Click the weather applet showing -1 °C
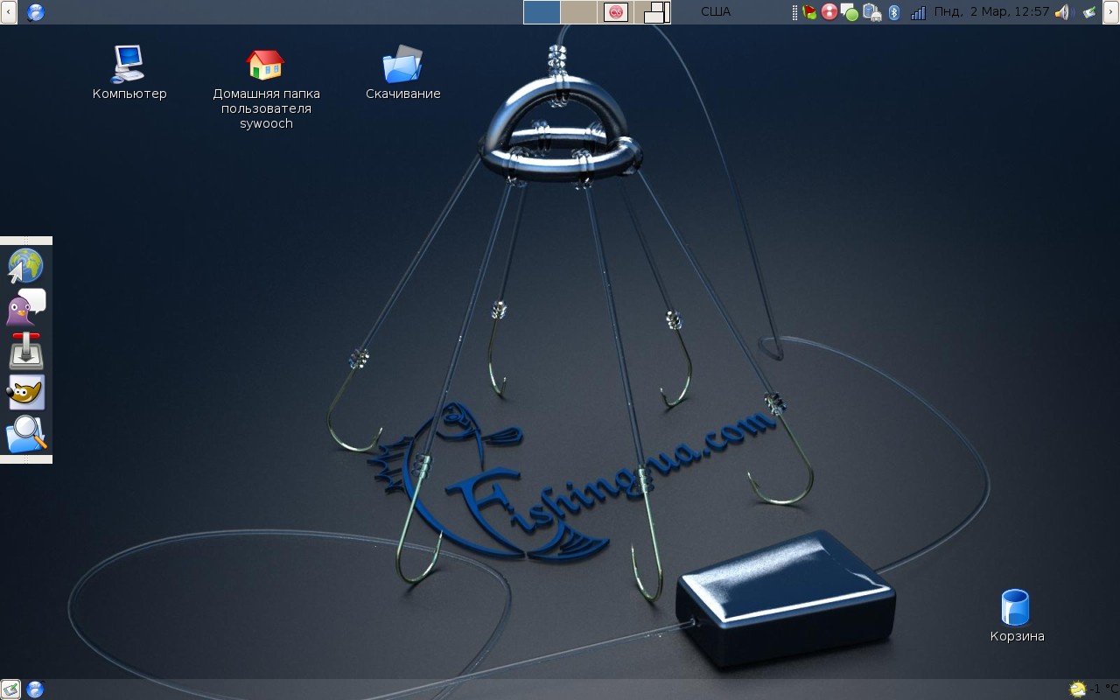This screenshot has height=700, width=1120. tap(1094, 689)
